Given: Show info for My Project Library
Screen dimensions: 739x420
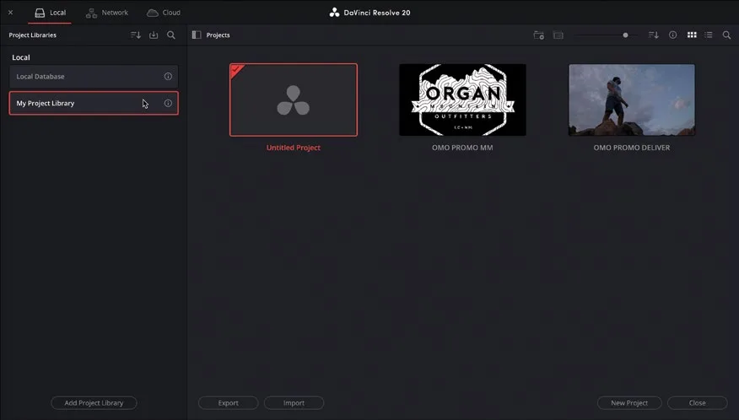Looking at the screenshot, I should pos(168,103).
